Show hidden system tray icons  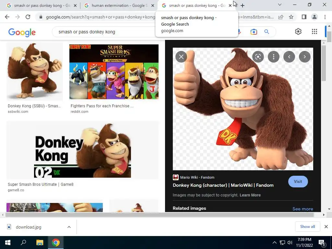click(274, 243)
